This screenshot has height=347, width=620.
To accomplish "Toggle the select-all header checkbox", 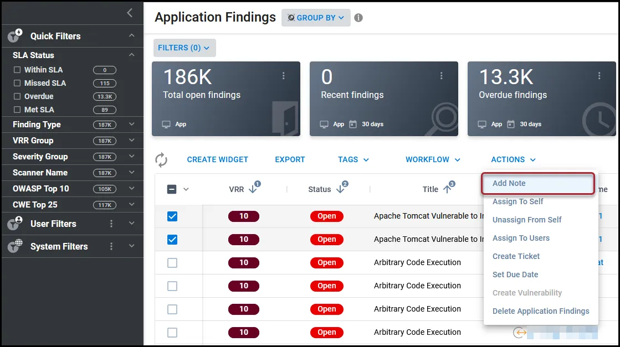I will (172, 189).
